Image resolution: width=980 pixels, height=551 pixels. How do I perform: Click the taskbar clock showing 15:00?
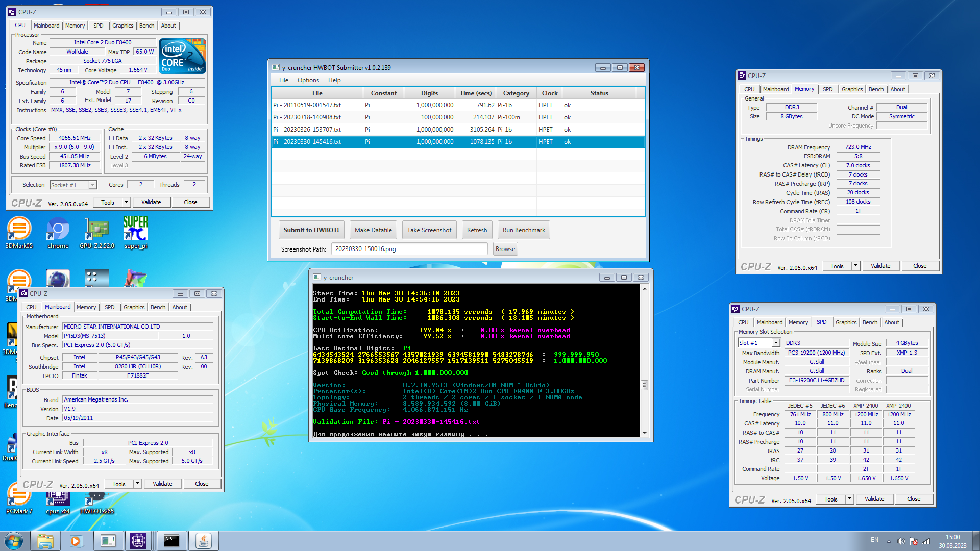click(952, 541)
